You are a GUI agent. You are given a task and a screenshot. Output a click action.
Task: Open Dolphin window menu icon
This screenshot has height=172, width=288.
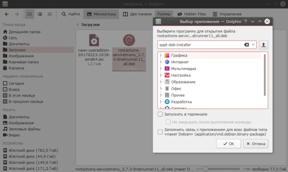(5, 4)
